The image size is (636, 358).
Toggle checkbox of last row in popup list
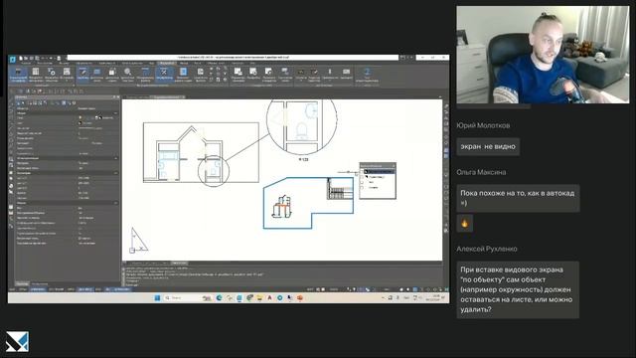coord(362,188)
